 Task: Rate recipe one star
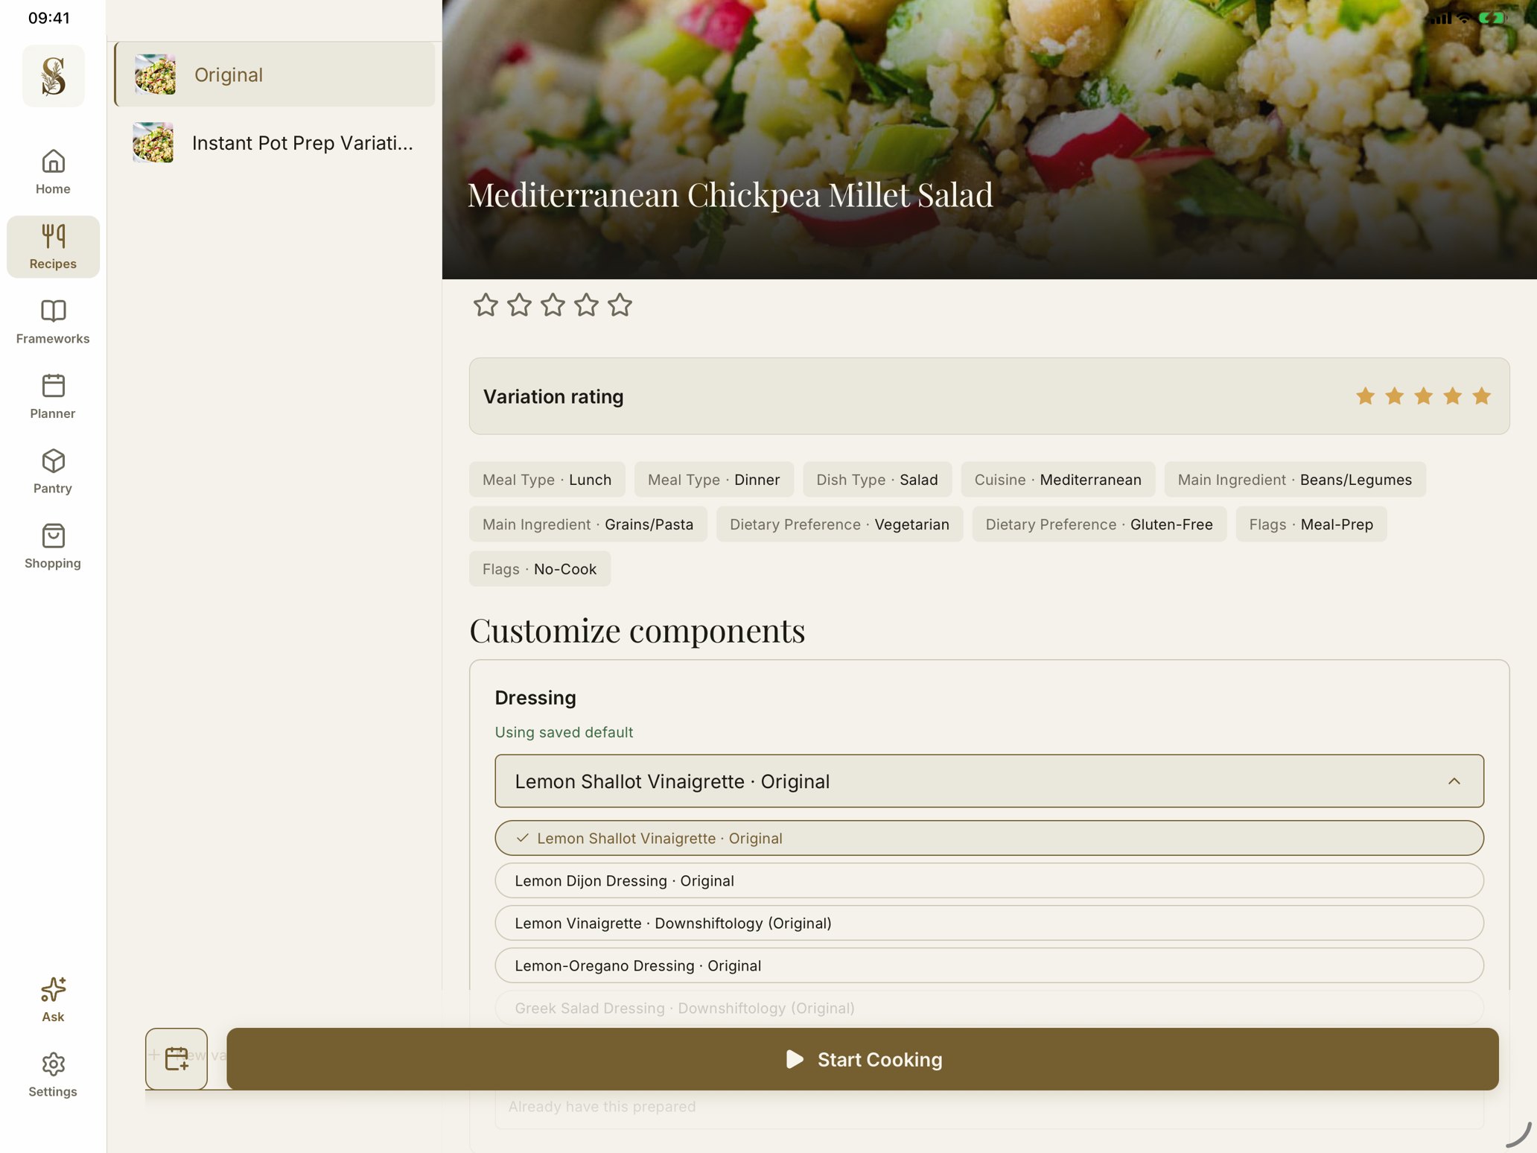pyautogui.click(x=486, y=305)
